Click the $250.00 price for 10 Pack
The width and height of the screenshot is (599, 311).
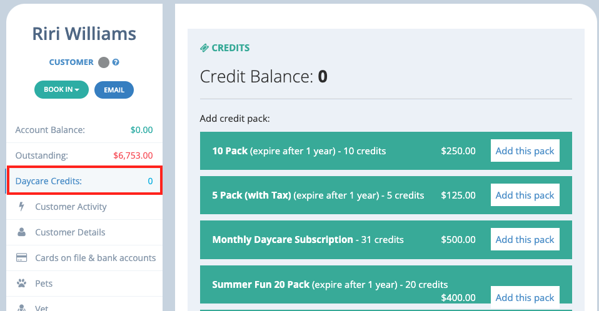[458, 151]
